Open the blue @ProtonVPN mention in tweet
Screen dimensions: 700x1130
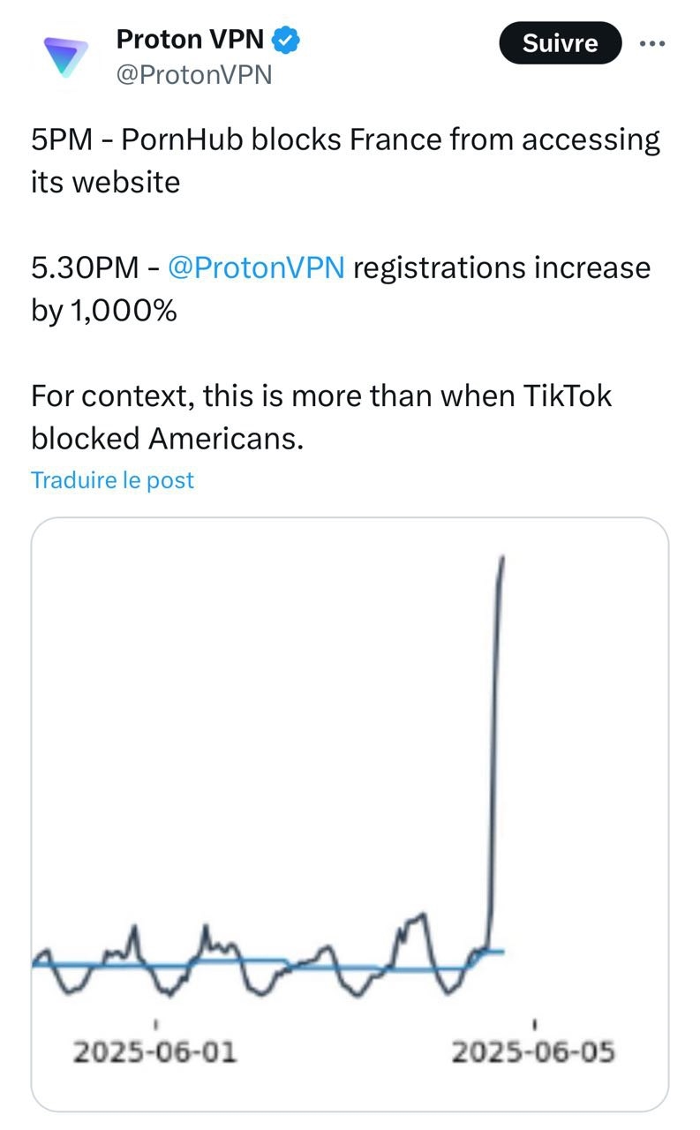click(256, 267)
